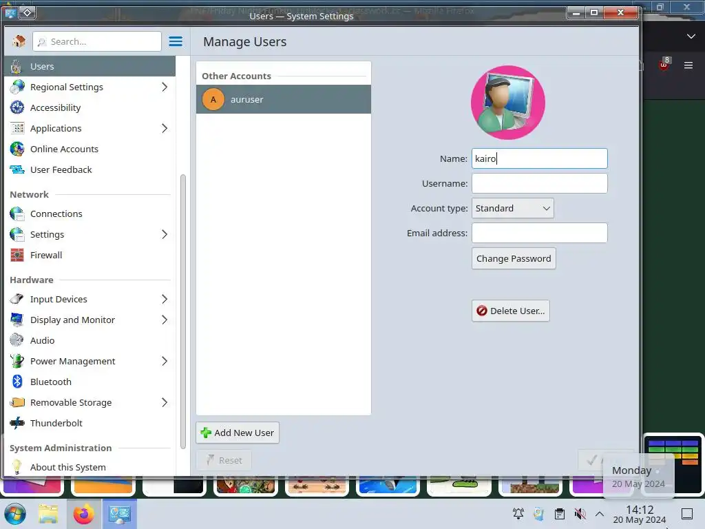The height and width of the screenshot is (529, 705).
Task: Click the Removable Storage folder icon
Action: (x=17, y=402)
